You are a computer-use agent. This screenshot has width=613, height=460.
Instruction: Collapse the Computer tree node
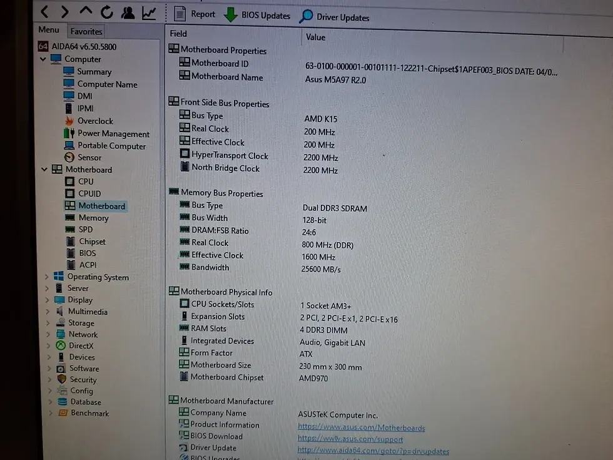(43, 59)
